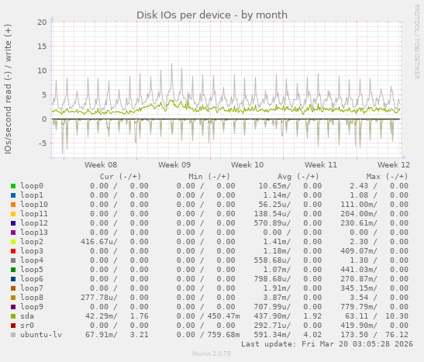The image size is (424, 362).
Task: Select the loop4 legend label
Action: click(32, 260)
